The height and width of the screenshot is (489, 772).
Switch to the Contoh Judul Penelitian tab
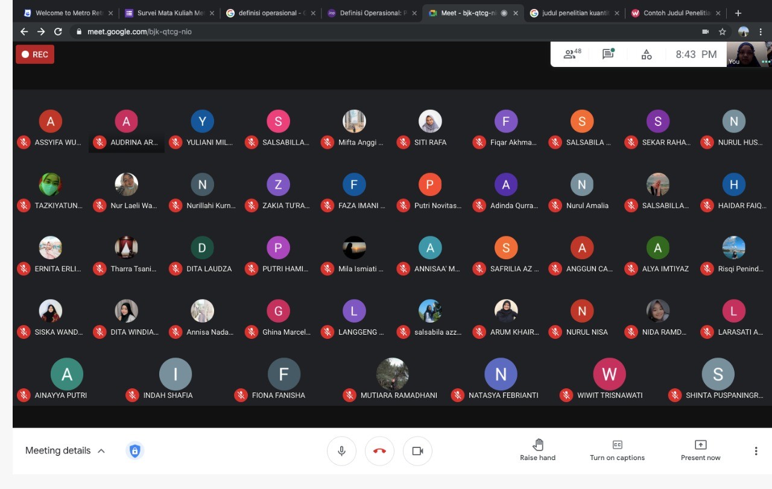(675, 13)
